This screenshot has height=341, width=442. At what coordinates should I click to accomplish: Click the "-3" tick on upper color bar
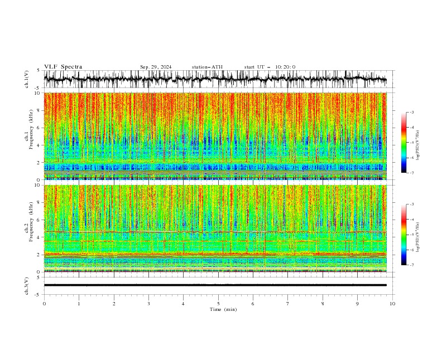[x=412, y=112]
